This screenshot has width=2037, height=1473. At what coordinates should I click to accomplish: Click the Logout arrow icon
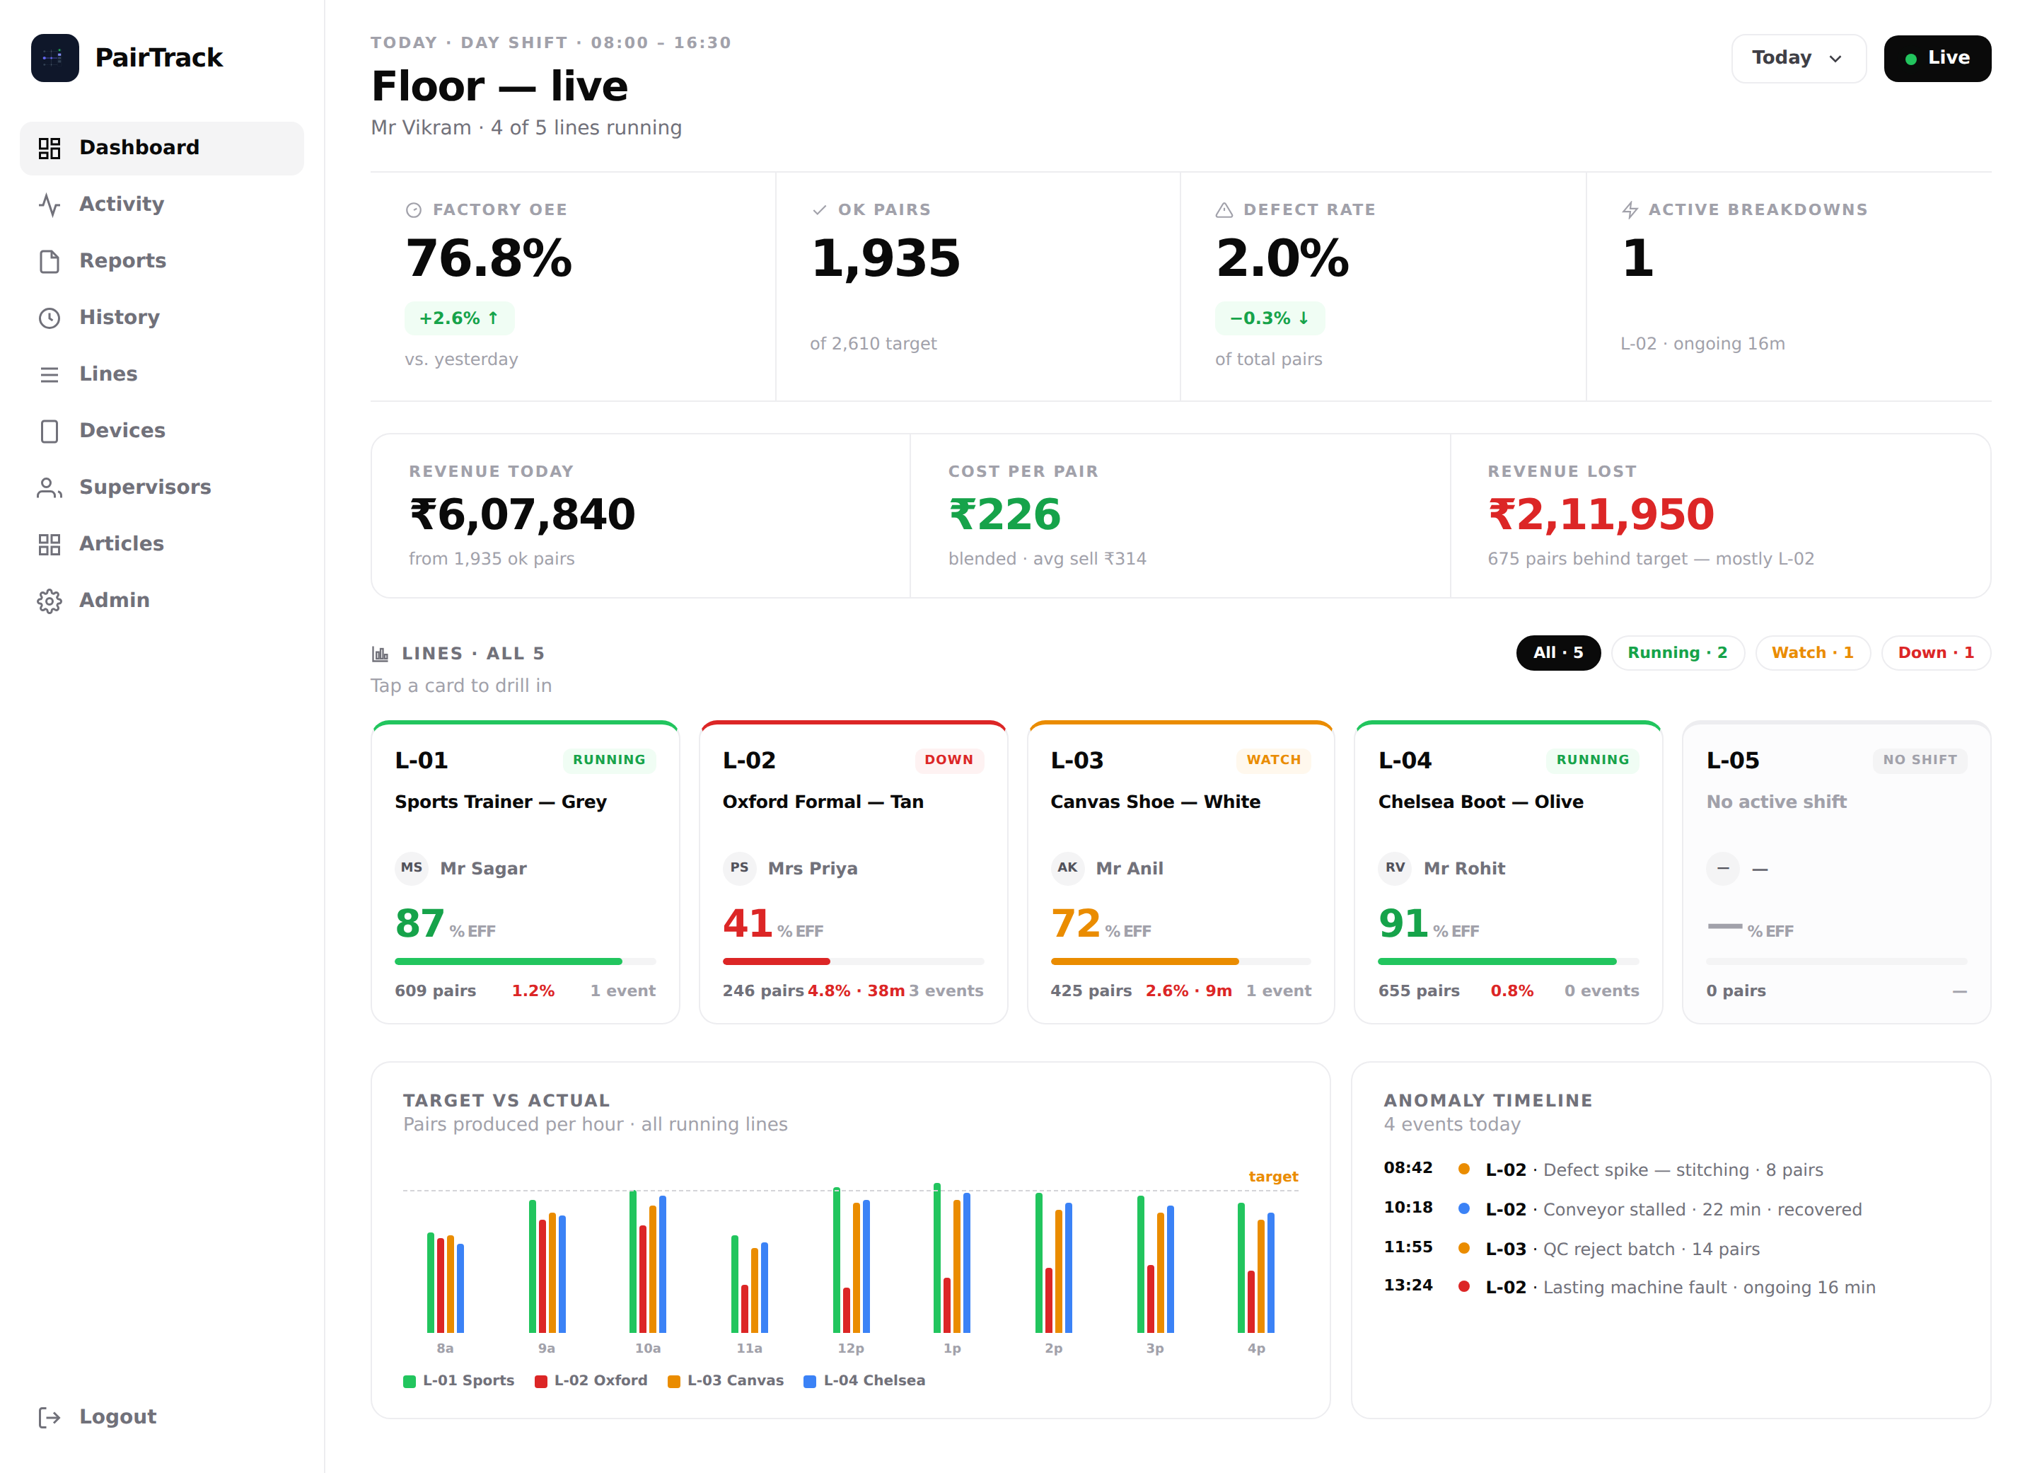(x=50, y=1417)
